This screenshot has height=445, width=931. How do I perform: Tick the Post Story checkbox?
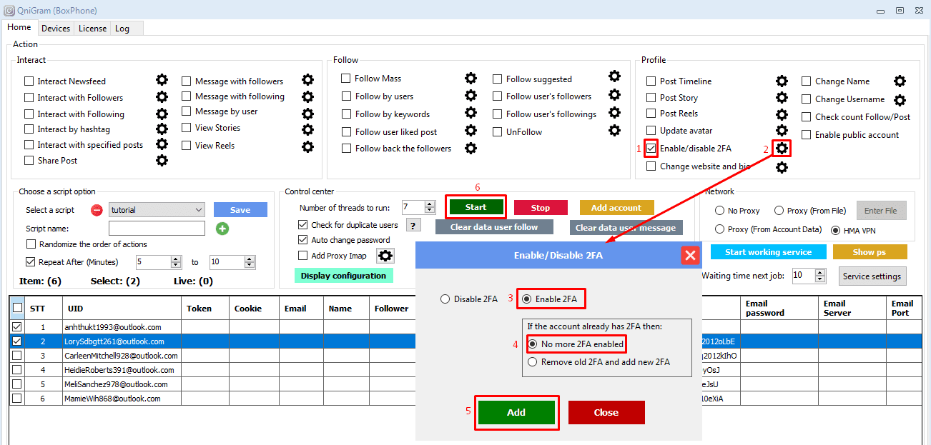[651, 98]
